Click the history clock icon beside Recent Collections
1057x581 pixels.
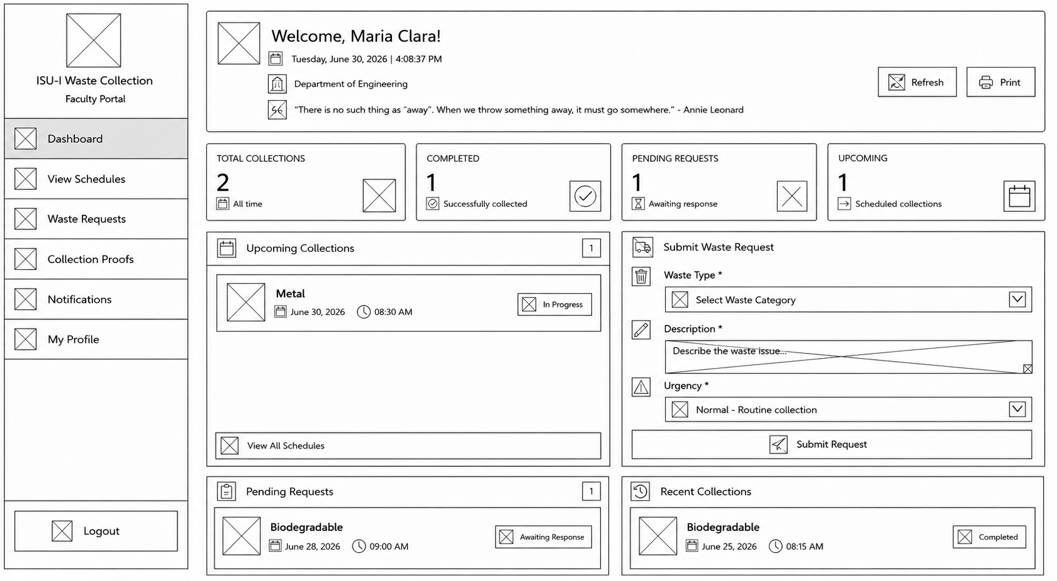pos(641,492)
